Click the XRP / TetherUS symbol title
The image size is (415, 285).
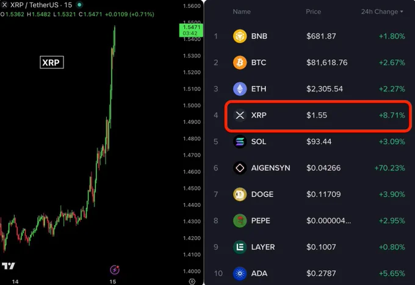(x=41, y=5)
